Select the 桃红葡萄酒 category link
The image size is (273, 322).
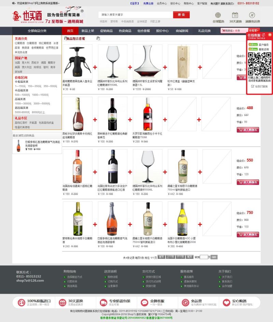click(x=45, y=43)
